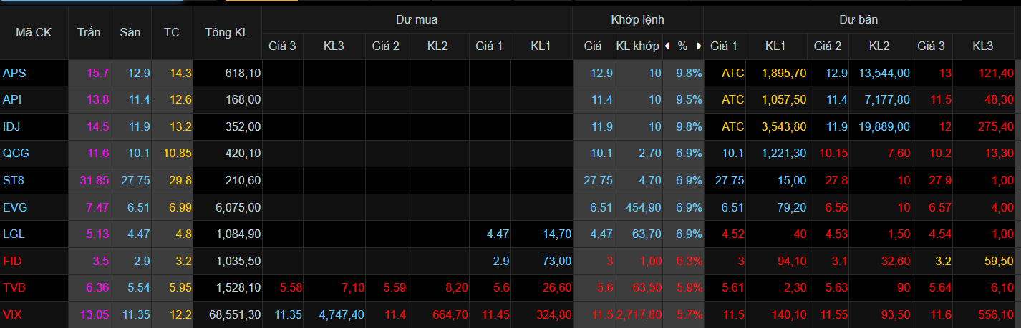Select the TVB stock row symbol
Screen dimensions: 1021x328
point(13,288)
